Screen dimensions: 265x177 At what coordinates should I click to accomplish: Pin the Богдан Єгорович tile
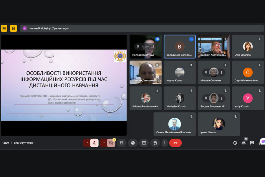click(206, 98)
